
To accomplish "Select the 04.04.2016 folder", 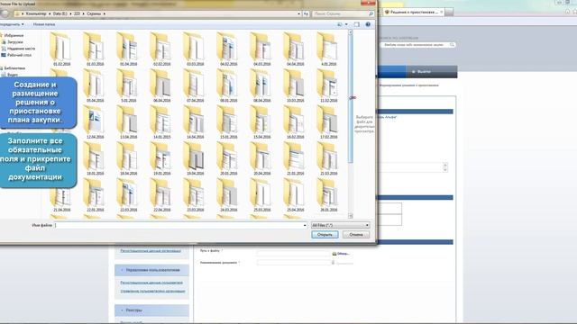I will coord(295,49).
